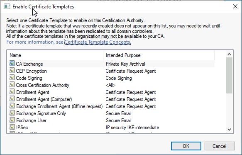Click the IPSec template icon
Screen dimensions: 242x155
pyautogui.click(x=12, y=127)
